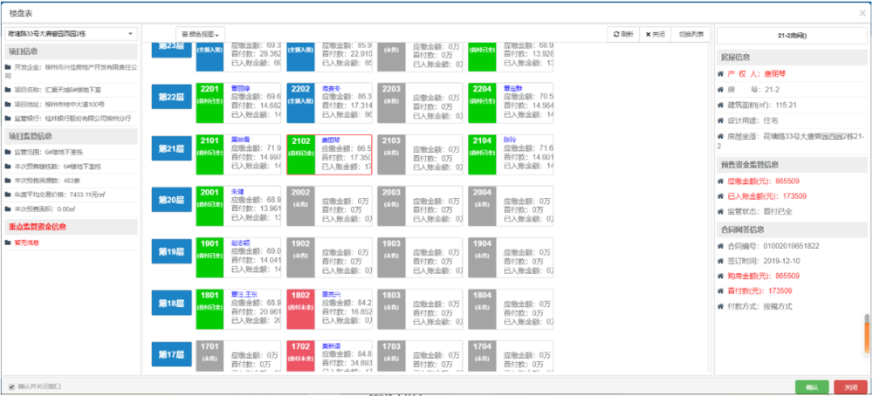Click the 切换列表 button
The image size is (873, 396).
tap(691, 34)
